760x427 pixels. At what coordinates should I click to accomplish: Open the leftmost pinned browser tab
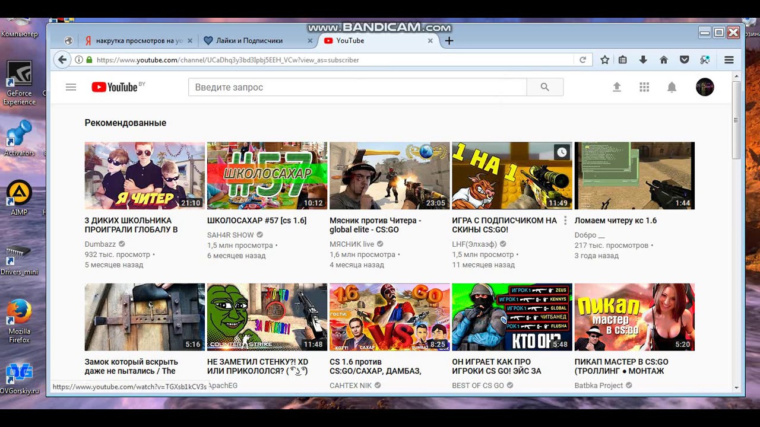[x=68, y=40]
